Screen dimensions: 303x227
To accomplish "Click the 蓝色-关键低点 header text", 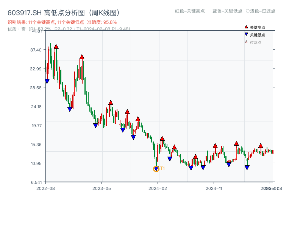I will tap(228, 11).
